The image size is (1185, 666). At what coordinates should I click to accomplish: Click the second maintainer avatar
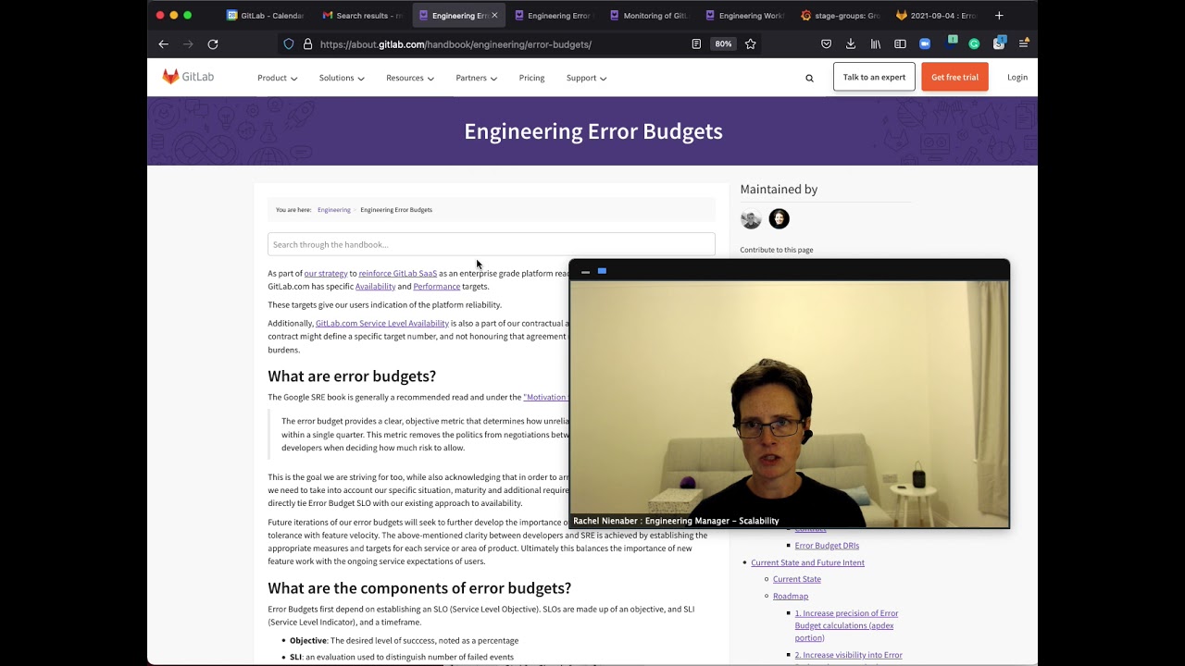click(780, 219)
